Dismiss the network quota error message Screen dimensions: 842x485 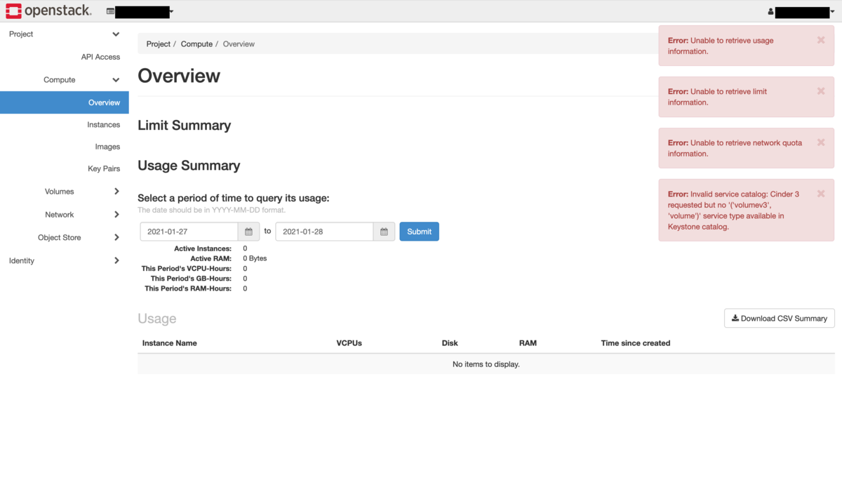coord(821,142)
